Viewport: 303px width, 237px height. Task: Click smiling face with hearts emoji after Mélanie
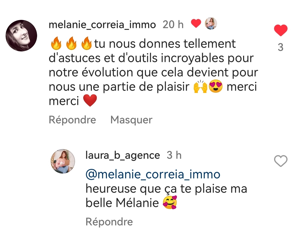click(170, 203)
